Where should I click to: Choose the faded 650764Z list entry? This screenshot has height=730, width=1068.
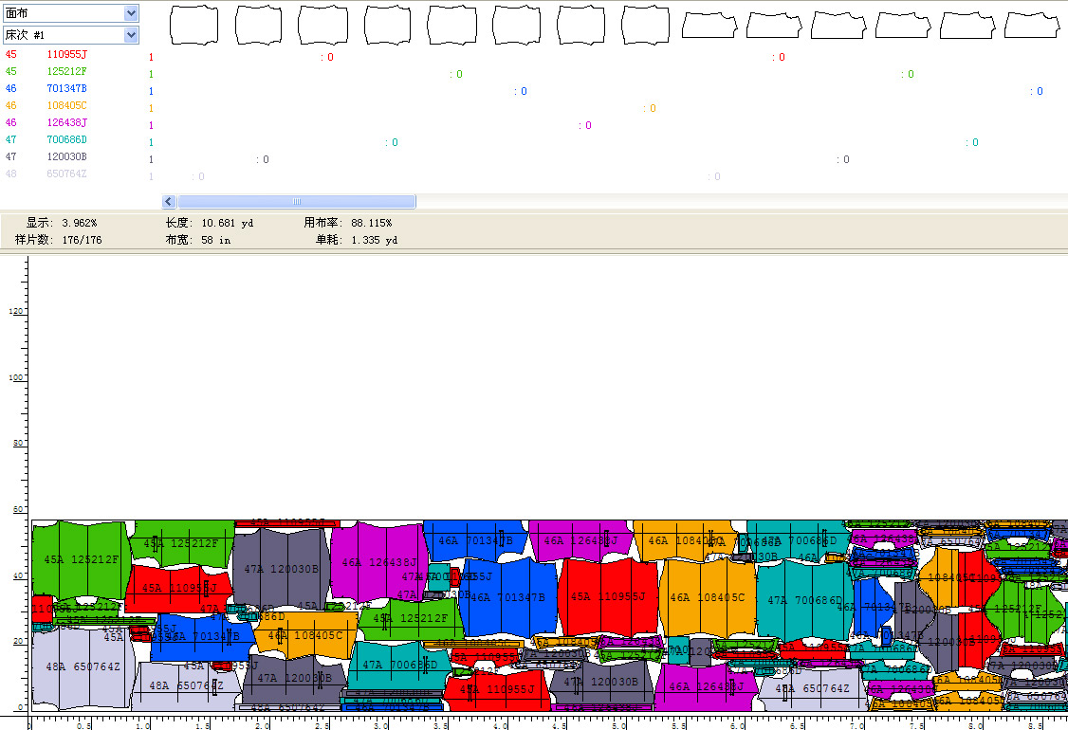66,174
